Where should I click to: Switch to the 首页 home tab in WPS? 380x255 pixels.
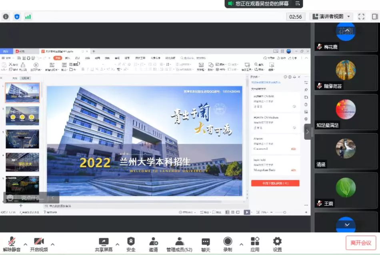click(6, 51)
